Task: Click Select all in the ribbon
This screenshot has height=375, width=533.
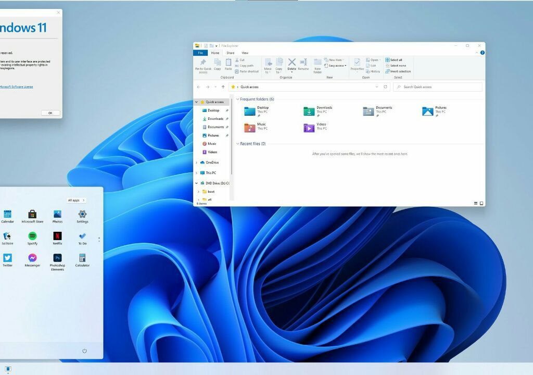Action: (x=394, y=60)
